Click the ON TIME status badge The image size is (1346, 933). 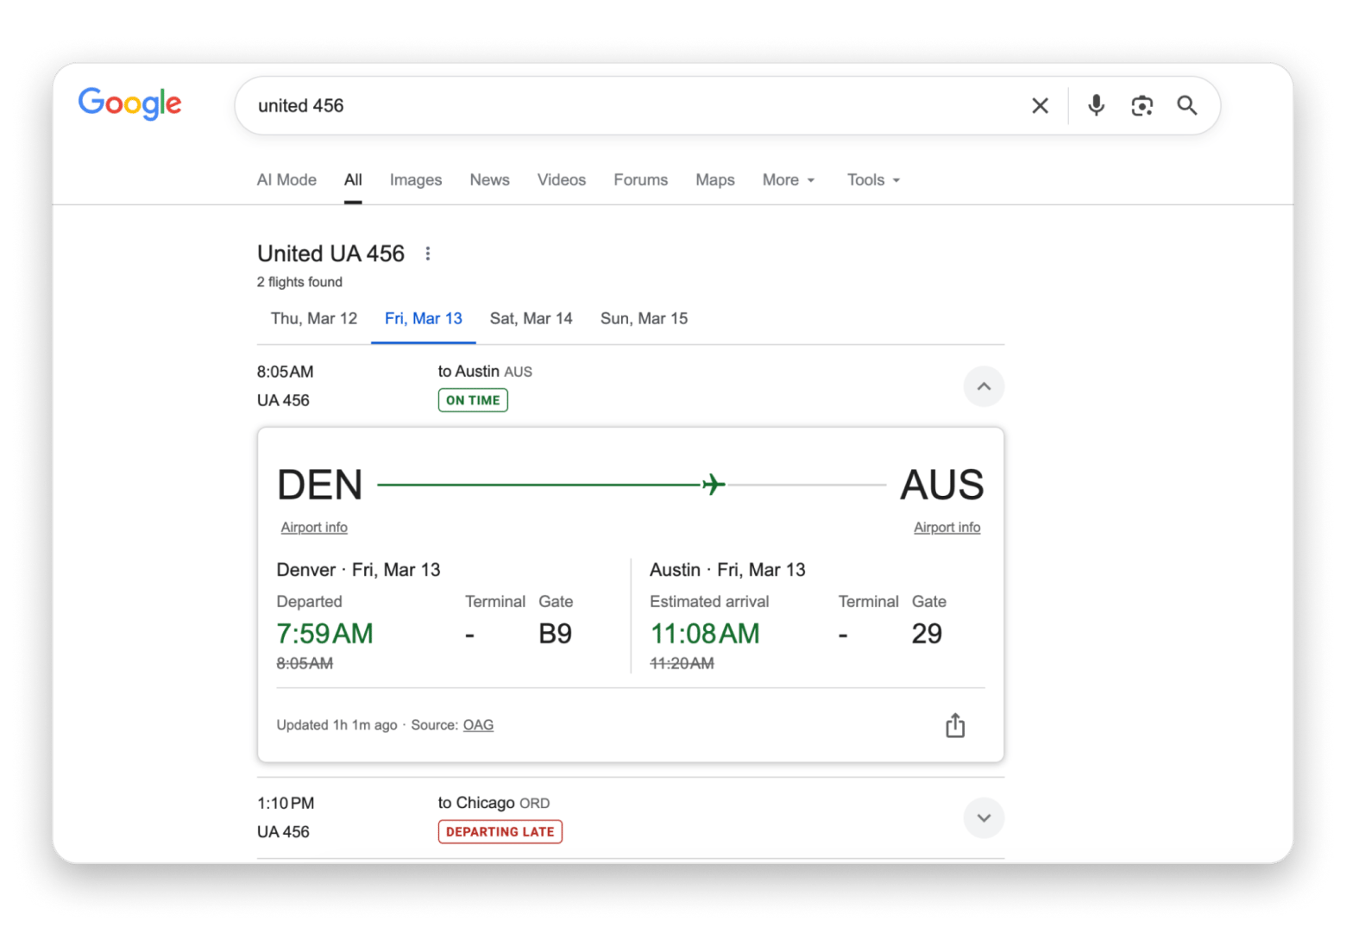point(472,400)
